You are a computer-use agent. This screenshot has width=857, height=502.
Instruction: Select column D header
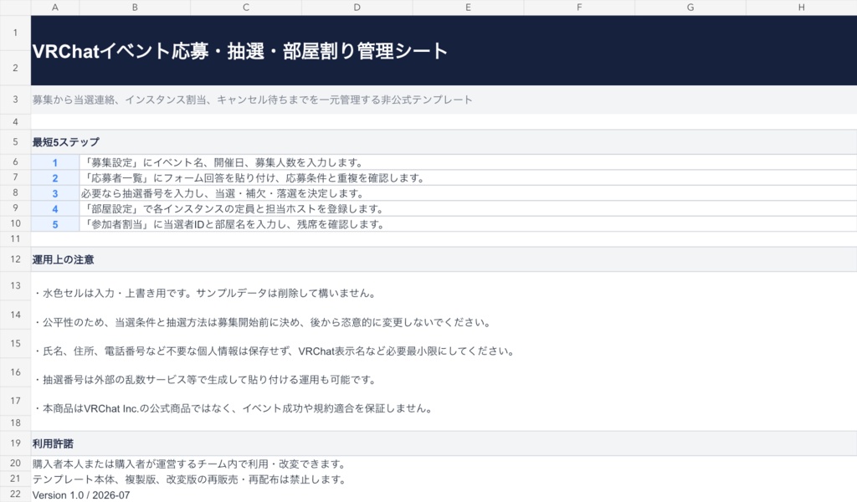pyautogui.click(x=357, y=7)
